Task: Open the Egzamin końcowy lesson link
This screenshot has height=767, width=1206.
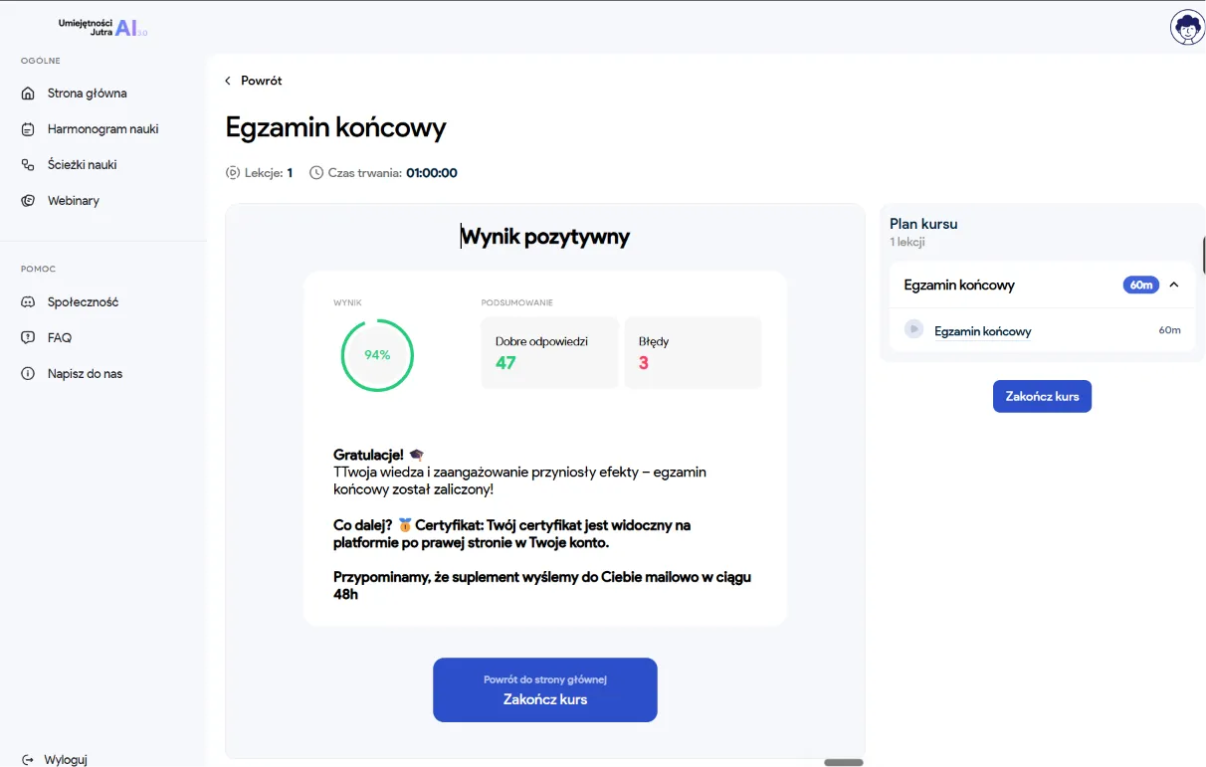Action: pos(983,331)
